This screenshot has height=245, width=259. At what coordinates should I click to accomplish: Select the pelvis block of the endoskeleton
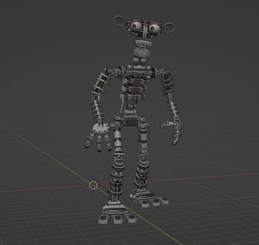point(131,120)
